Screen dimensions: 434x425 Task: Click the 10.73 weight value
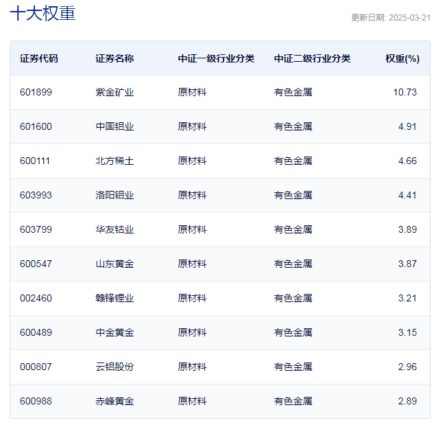pos(405,92)
